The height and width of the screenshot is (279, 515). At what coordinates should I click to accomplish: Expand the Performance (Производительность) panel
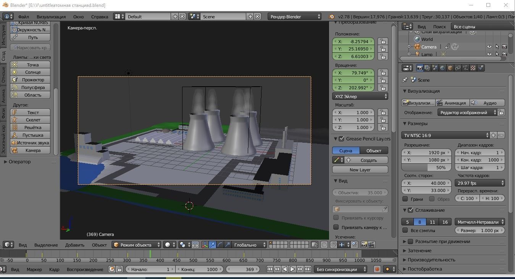coord(431,260)
